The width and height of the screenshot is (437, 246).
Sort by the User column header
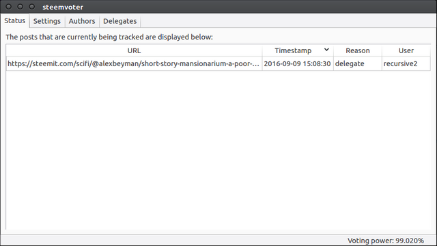click(406, 50)
